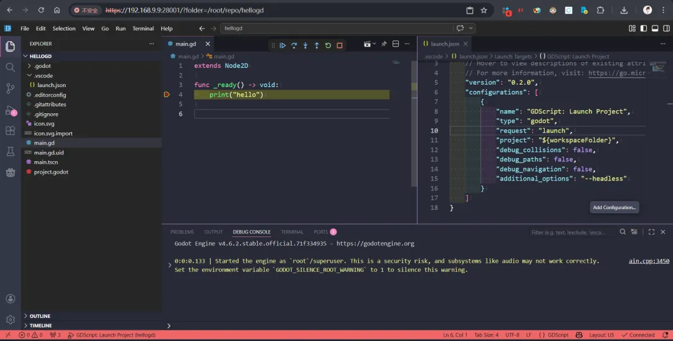Expand the OUTLINE section
673x341 pixels.
coord(40,316)
